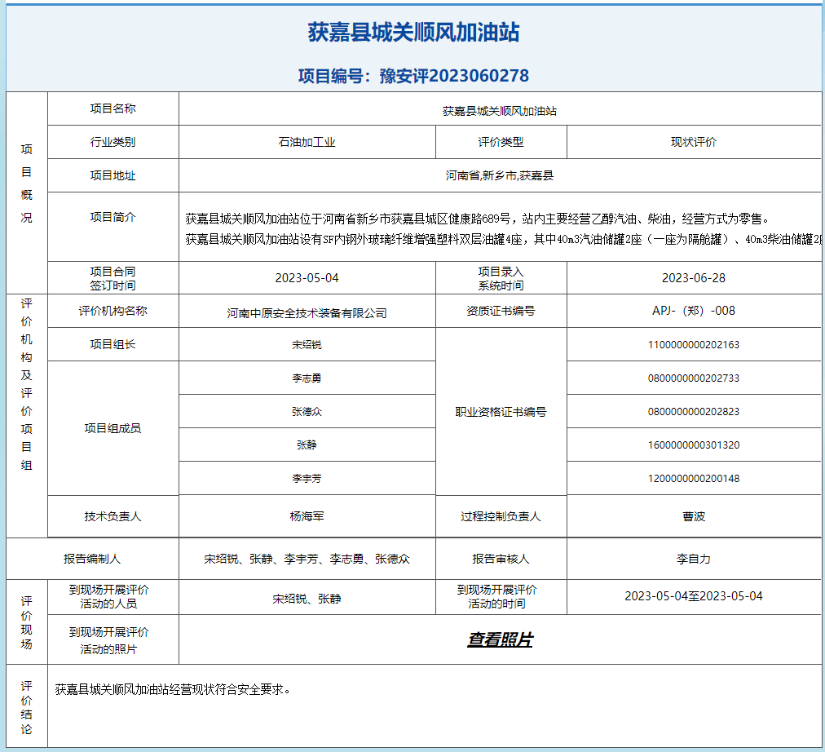The height and width of the screenshot is (752, 825).
Task: Select address 河南省,新乡市,获嘉县
Action: pyautogui.click(x=499, y=175)
